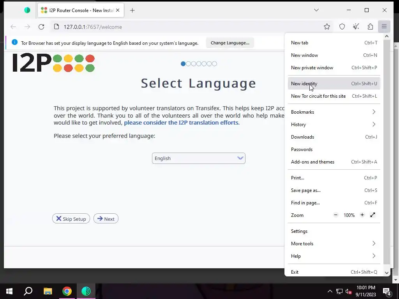Bookmark this page with the star icon

327,26
